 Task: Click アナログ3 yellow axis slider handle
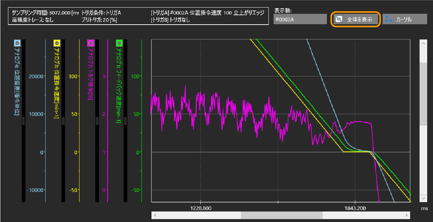click(63, 121)
